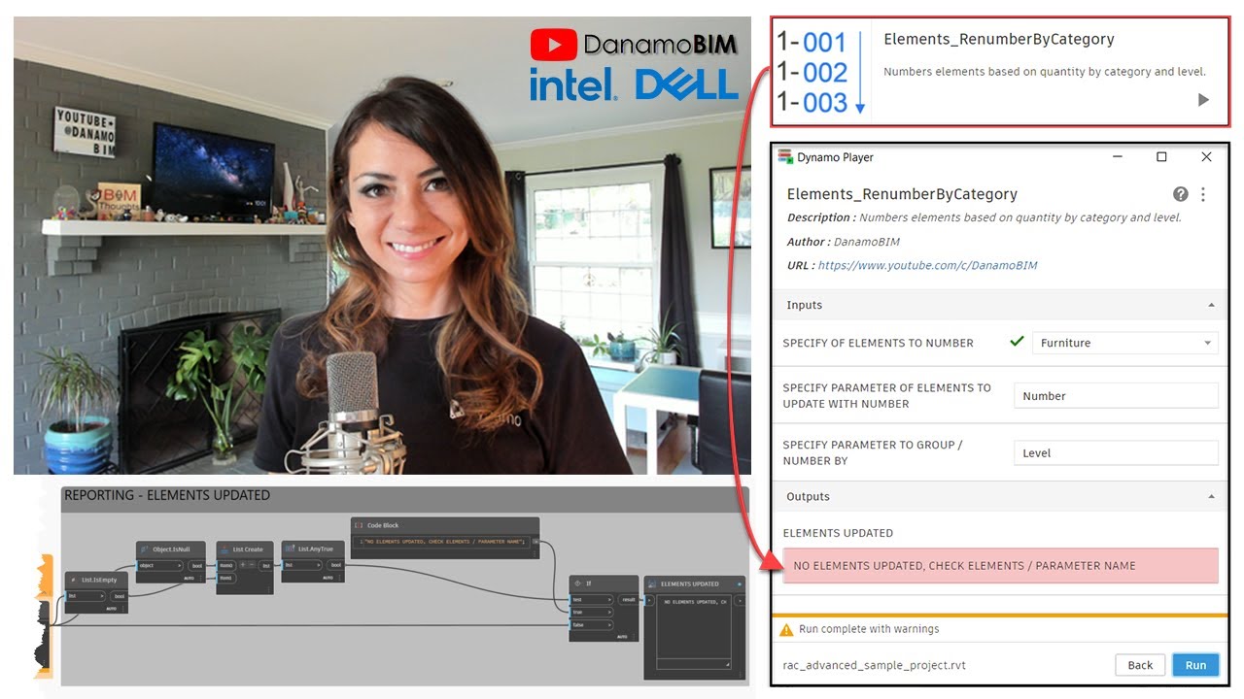This screenshot has height=699, width=1244.
Task: Click the List.IsEmpty list input port
Action: (86, 596)
